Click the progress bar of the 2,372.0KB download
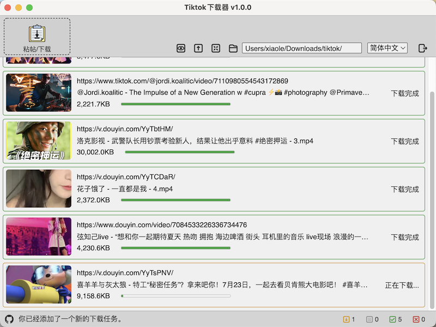 tap(175, 200)
